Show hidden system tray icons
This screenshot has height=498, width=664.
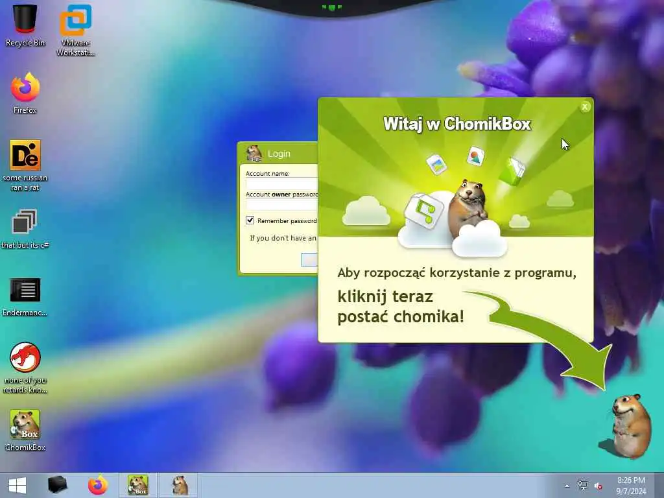(567, 486)
